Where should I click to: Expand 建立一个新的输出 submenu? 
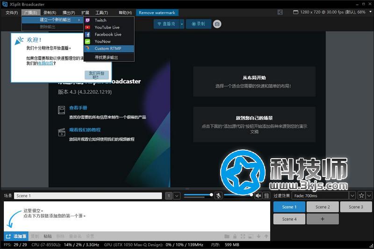coord(52,20)
